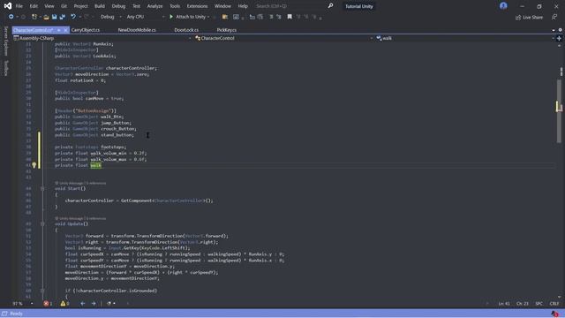565x318 pixels.
Task: Pin the CharacterControl.cs tab
Action: (59, 30)
